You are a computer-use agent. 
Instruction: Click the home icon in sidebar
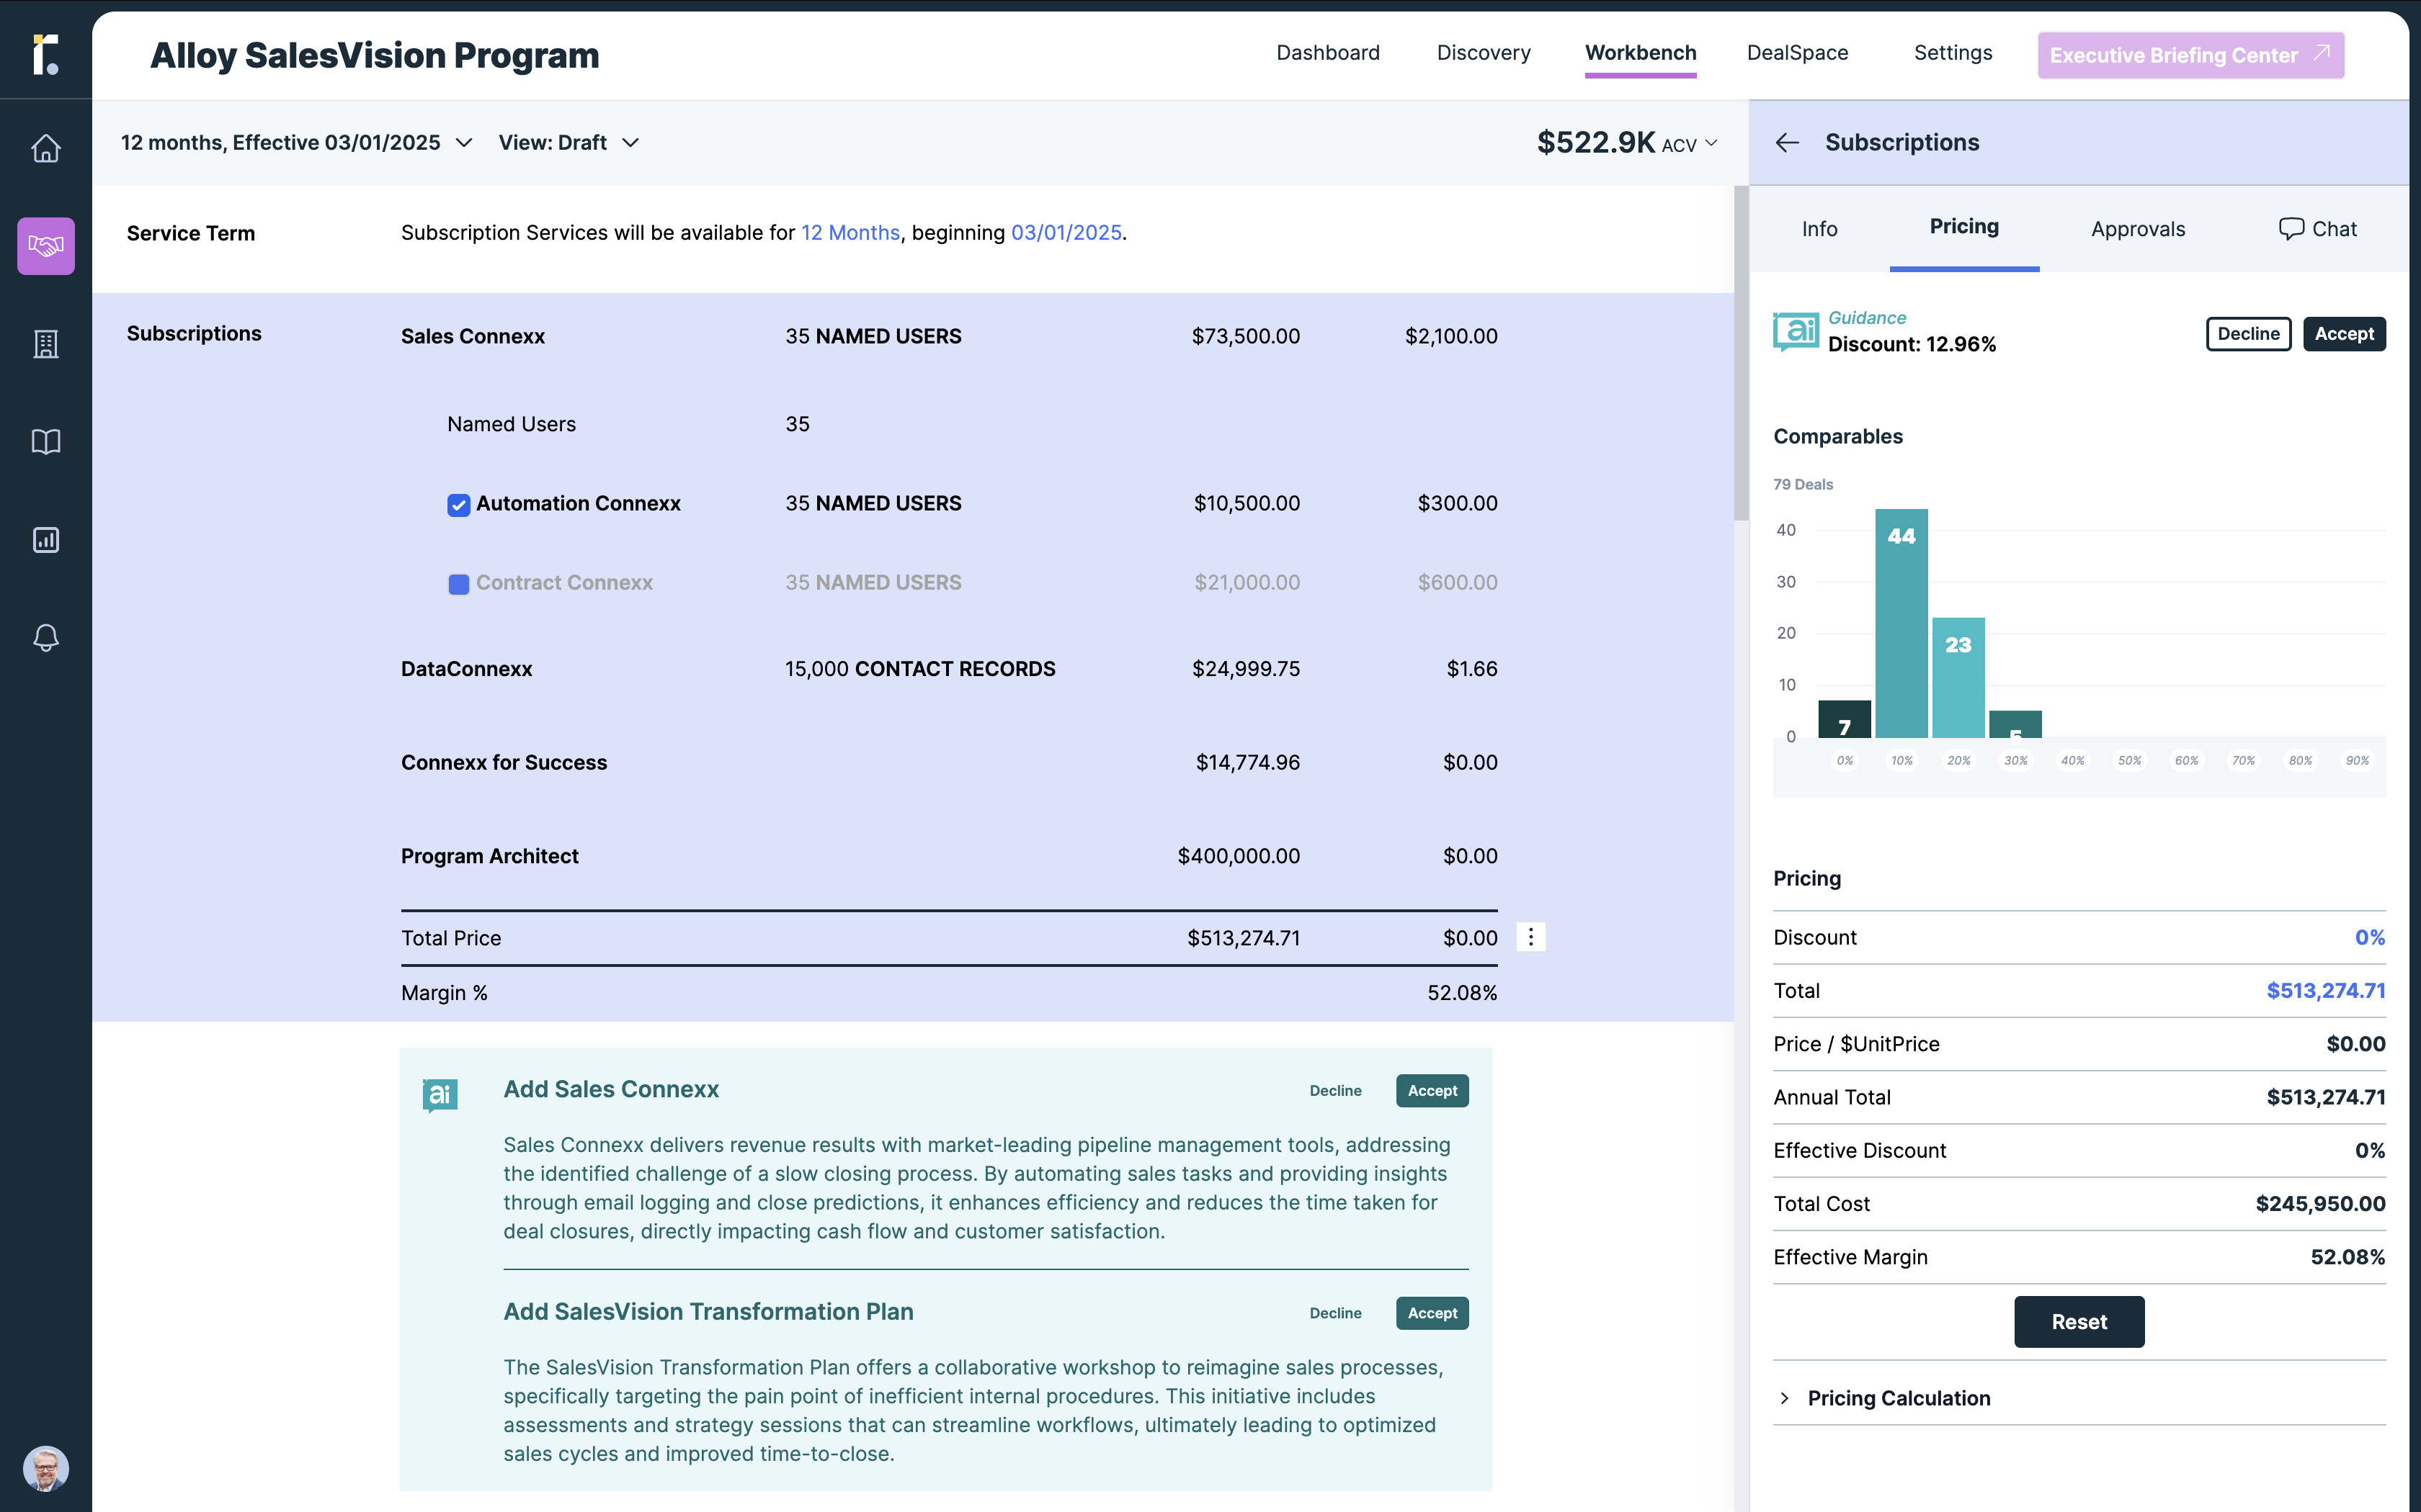coord(46,148)
